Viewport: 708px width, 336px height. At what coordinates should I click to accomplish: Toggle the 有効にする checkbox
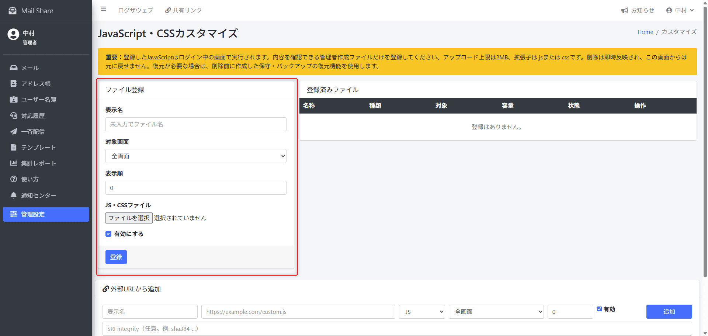[x=108, y=234]
